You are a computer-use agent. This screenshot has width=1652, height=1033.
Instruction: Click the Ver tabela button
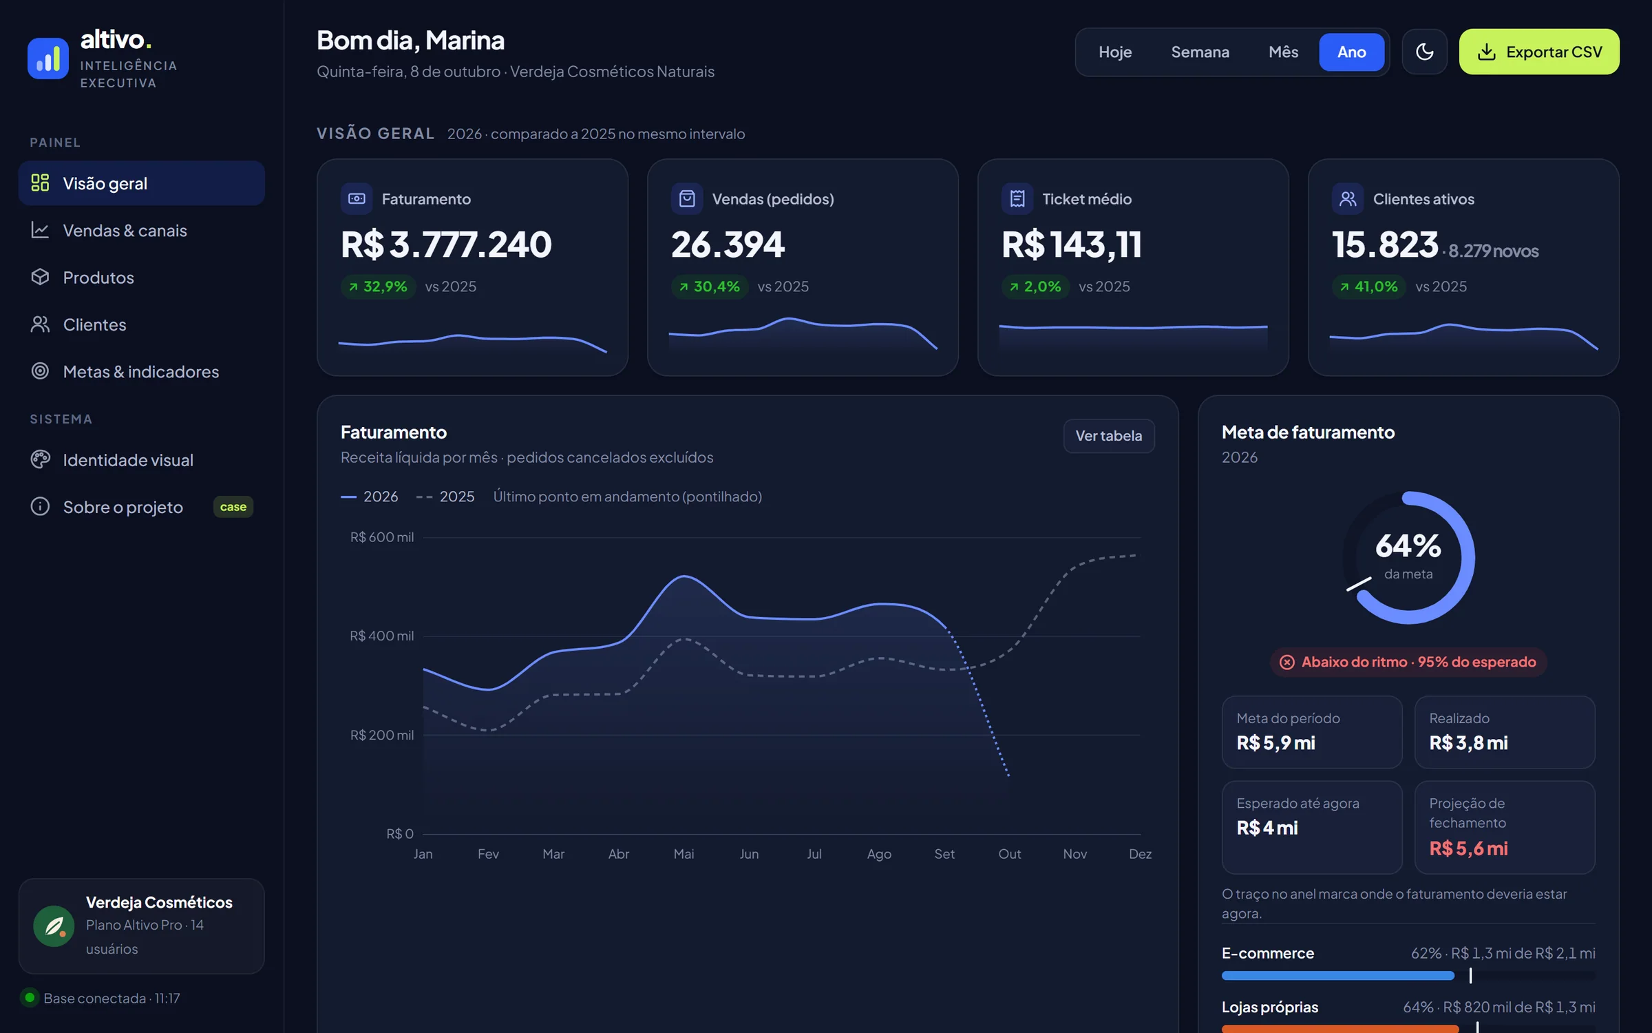pyautogui.click(x=1109, y=436)
